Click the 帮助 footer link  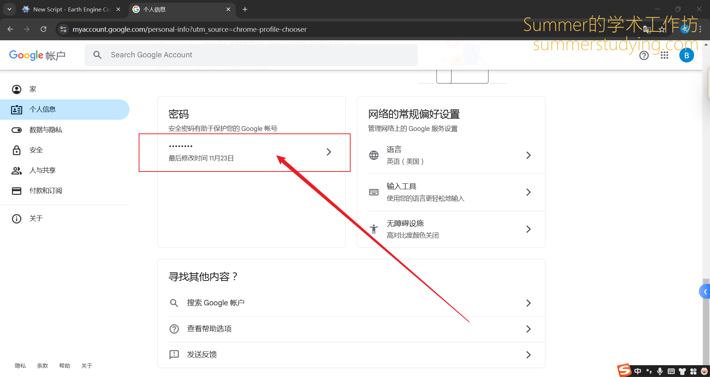tap(65, 366)
